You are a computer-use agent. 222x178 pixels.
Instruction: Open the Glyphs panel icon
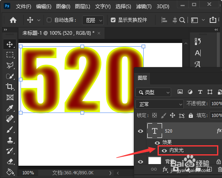(197, 64)
